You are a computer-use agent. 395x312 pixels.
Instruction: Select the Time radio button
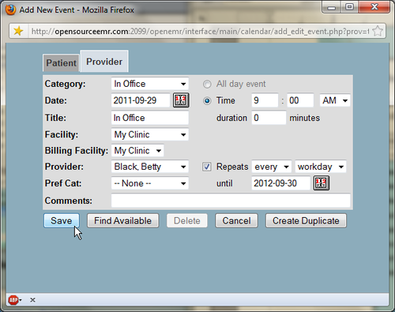(x=207, y=100)
